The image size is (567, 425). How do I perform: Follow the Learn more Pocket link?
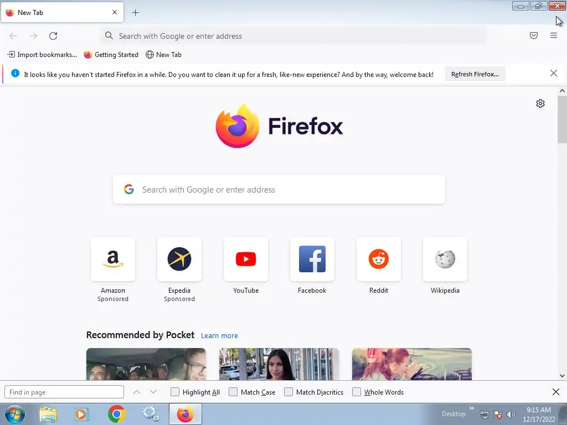click(x=219, y=336)
